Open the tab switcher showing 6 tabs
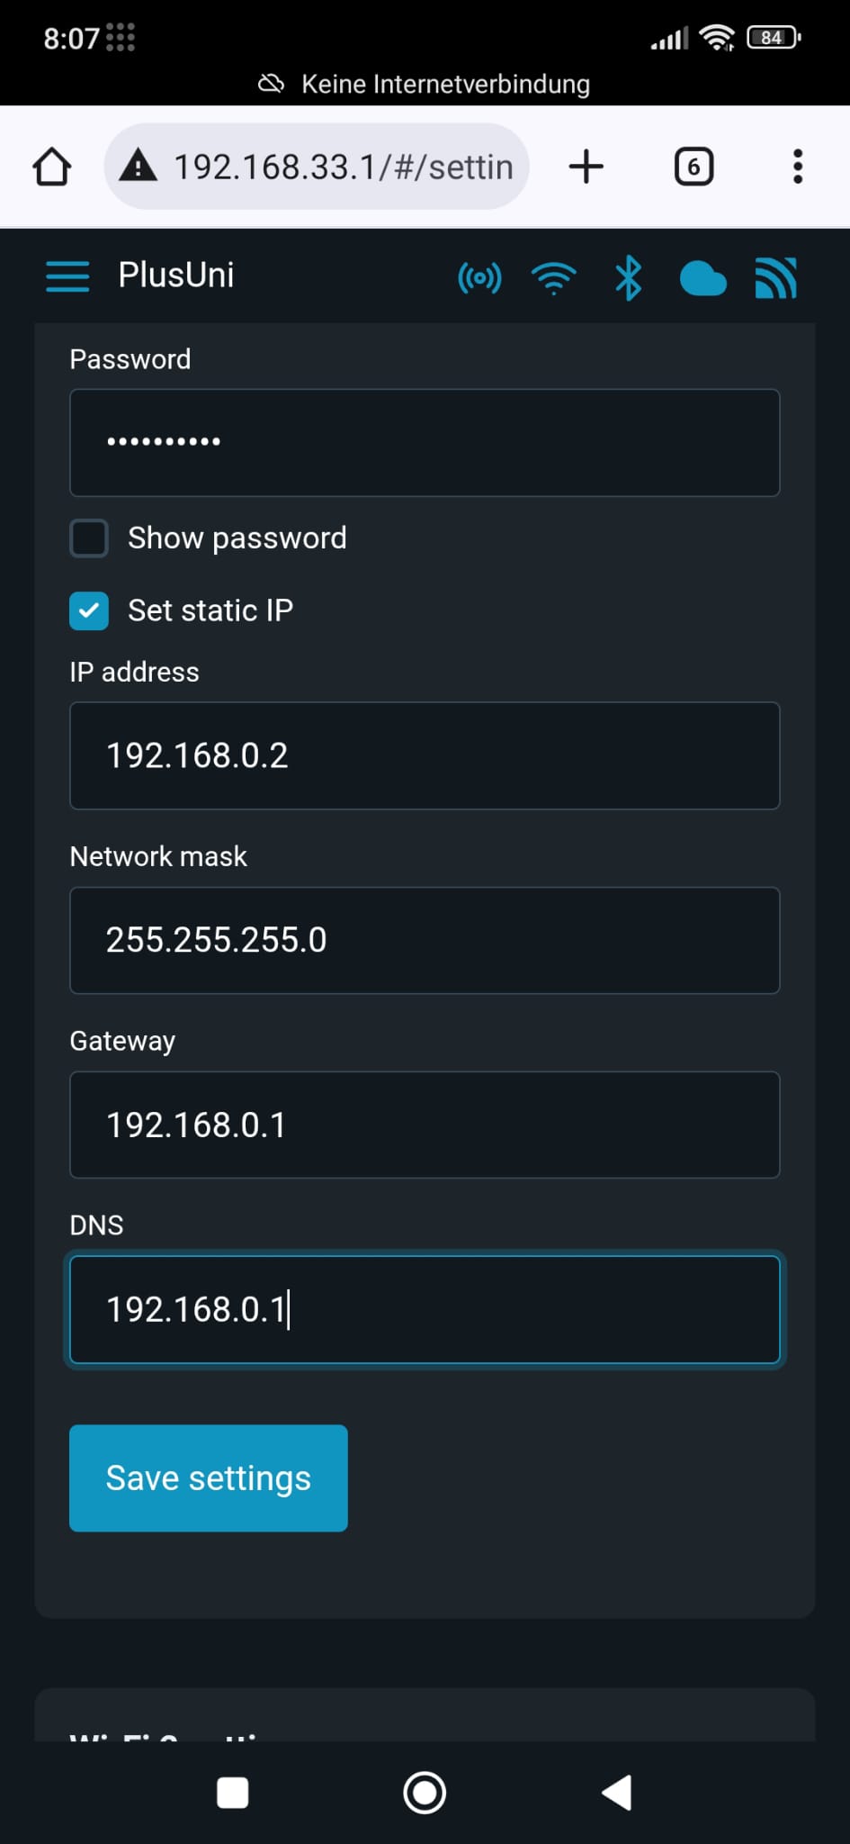The width and height of the screenshot is (850, 1844). point(693,167)
